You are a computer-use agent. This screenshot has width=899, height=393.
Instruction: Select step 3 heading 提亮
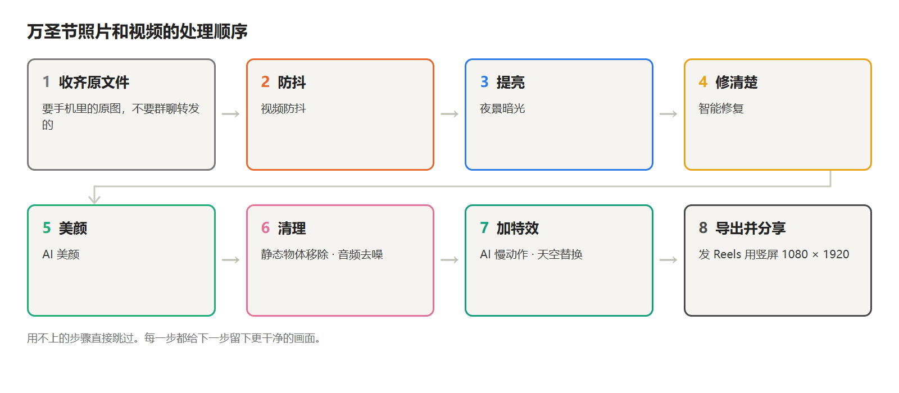(x=510, y=83)
